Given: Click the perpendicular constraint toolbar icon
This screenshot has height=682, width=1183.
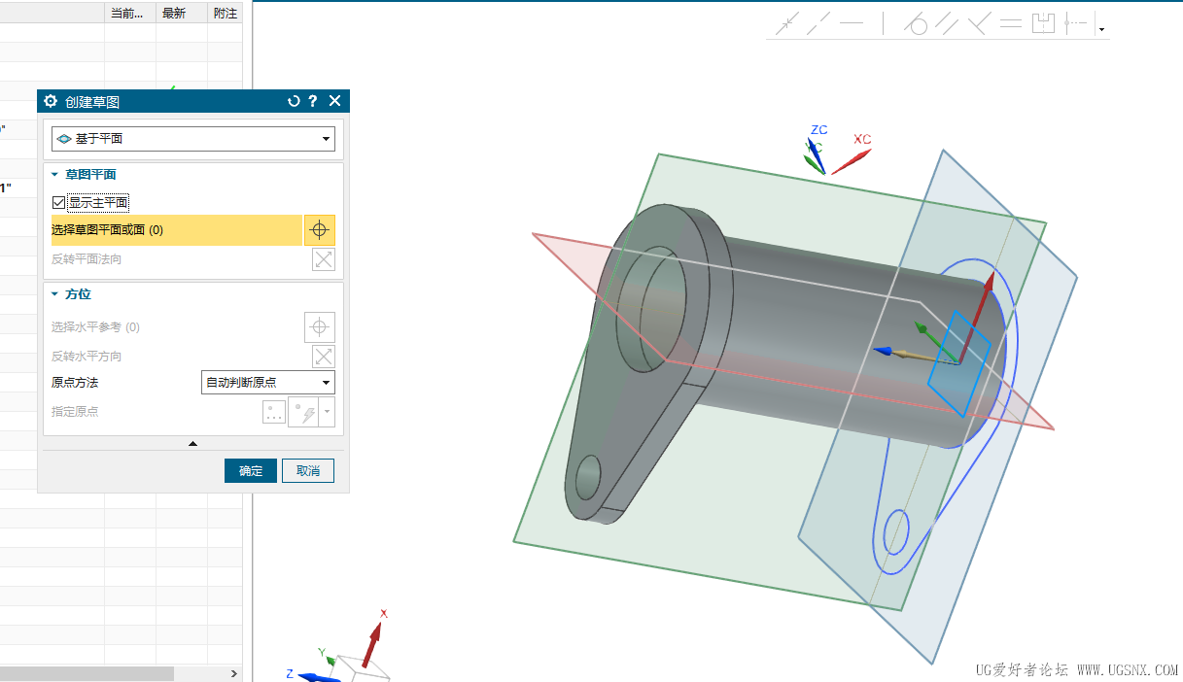Looking at the screenshot, I should [x=979, y=23].
